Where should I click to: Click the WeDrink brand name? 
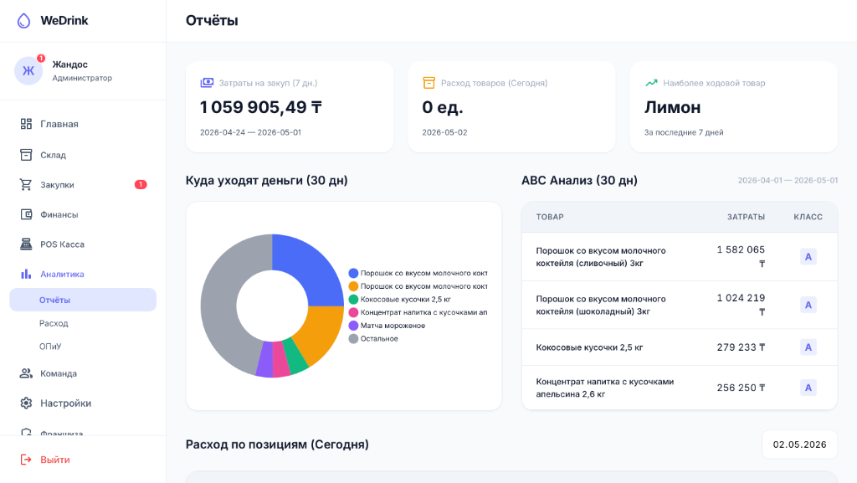(64, 21)
